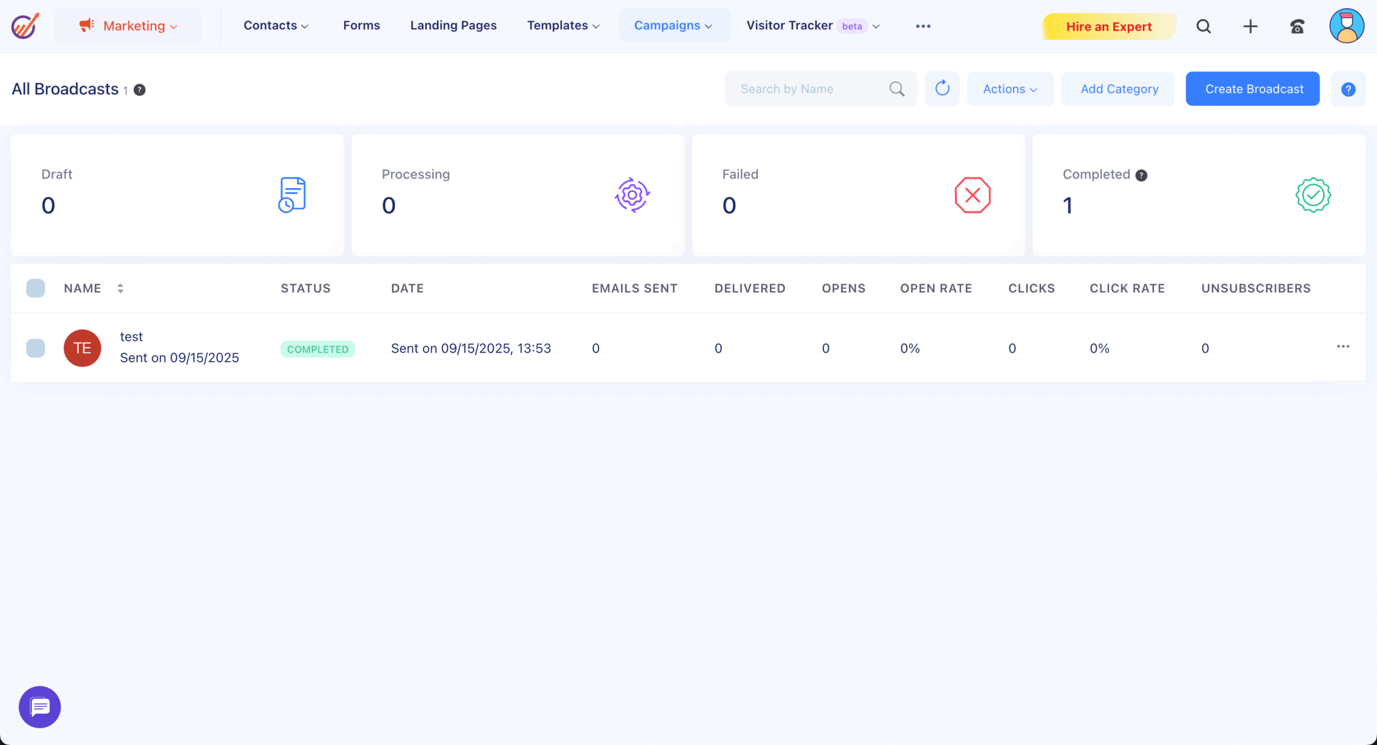This screenshot has height=745, width=1377.
Task: Expand the Contacts menu
Action: point(275,26)
